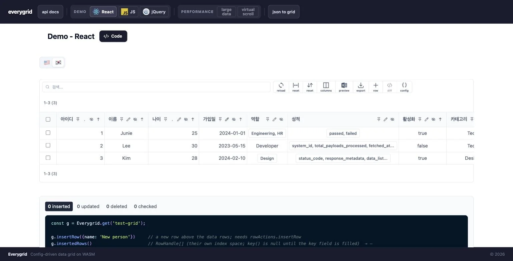513x261 pixels.
Task: Sort the 이름 column ascending
Action: pyautogui.click(x=142, y=119)
